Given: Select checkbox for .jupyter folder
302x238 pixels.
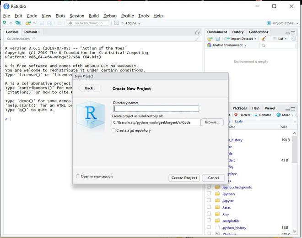Looking at the screenshot, I should coord(209,200).
